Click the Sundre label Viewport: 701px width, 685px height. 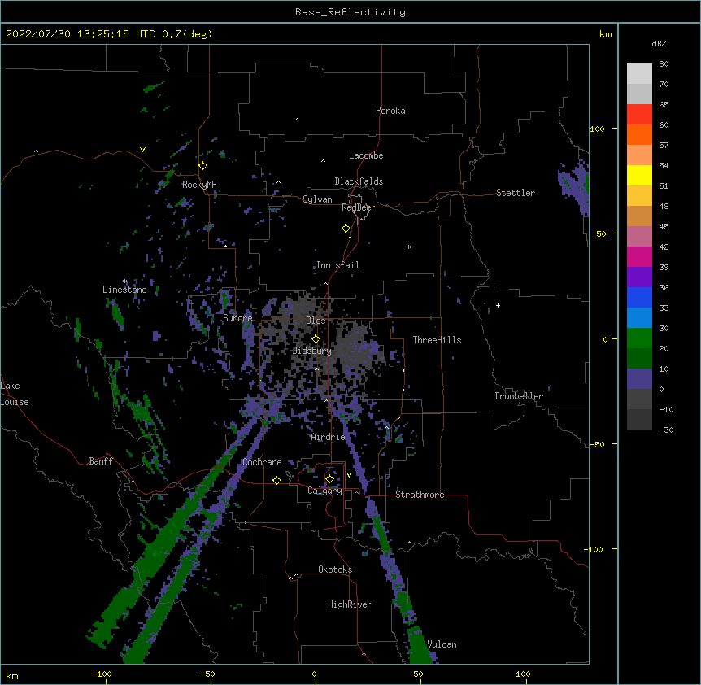pyautogui.click(x=237, y=318)
